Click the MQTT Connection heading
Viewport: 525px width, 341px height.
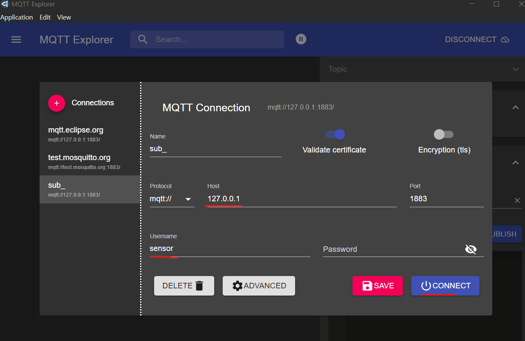(x=206, y=108)
